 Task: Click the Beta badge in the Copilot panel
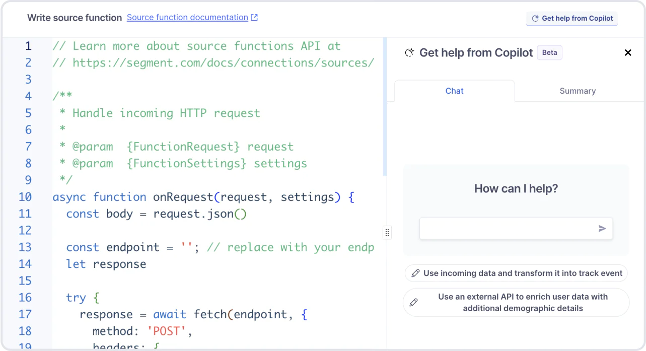(549, 52)
